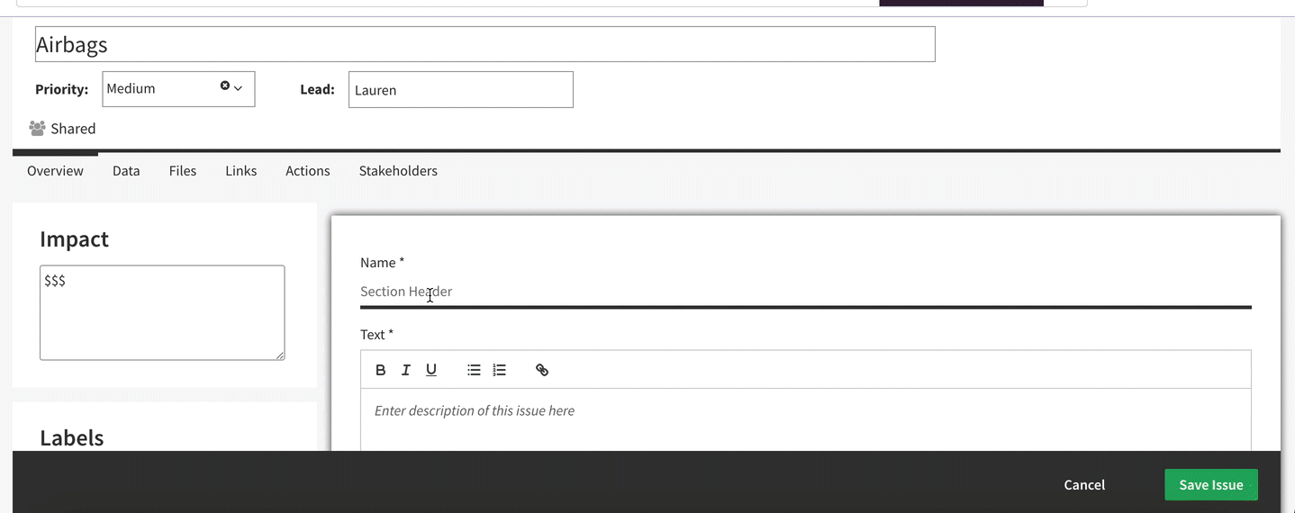The height and width of the screenshot is (513, 1295).
Task: Click the Impact heading
Action: 74,238
